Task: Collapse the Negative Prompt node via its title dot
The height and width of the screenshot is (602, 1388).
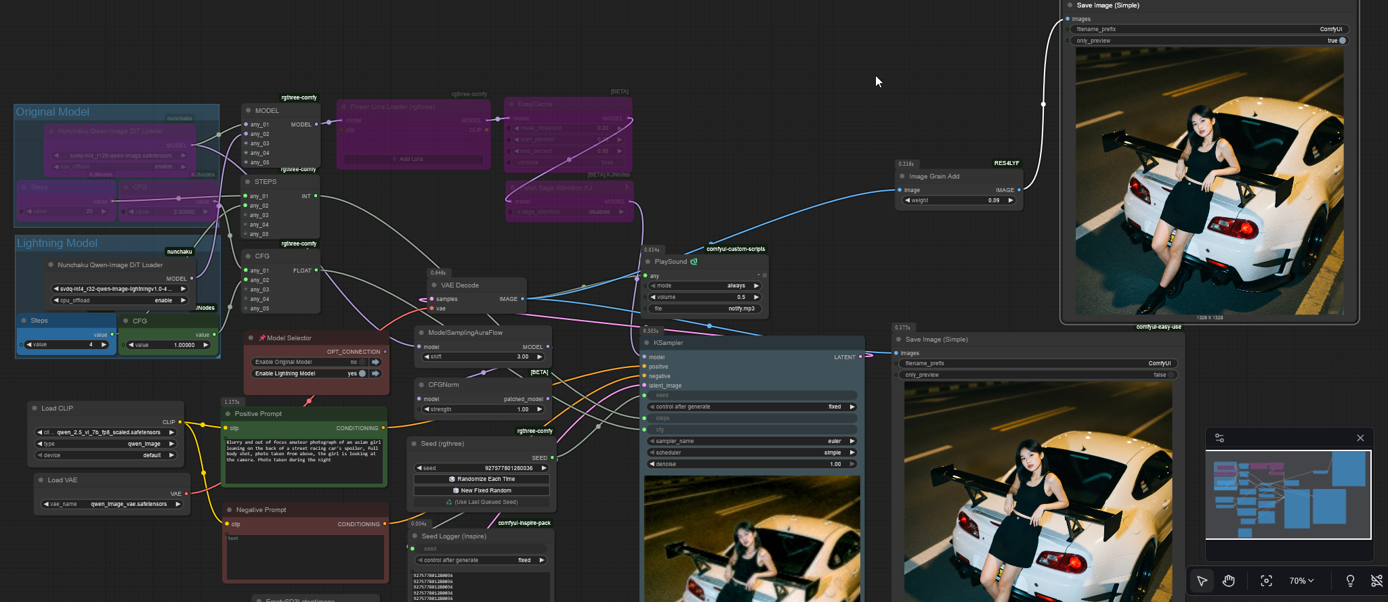Action: [229, 510]
